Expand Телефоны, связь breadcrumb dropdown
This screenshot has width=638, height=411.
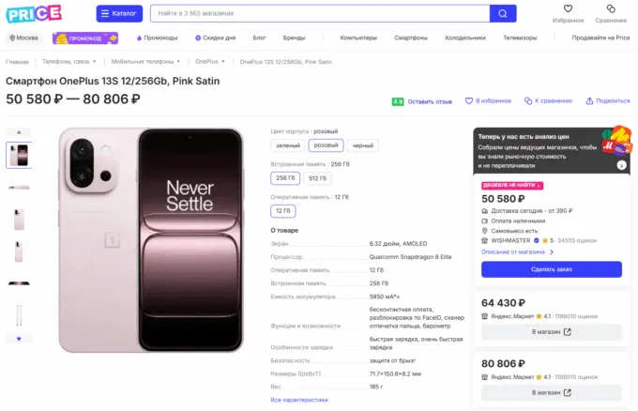[x=87, y=61]
